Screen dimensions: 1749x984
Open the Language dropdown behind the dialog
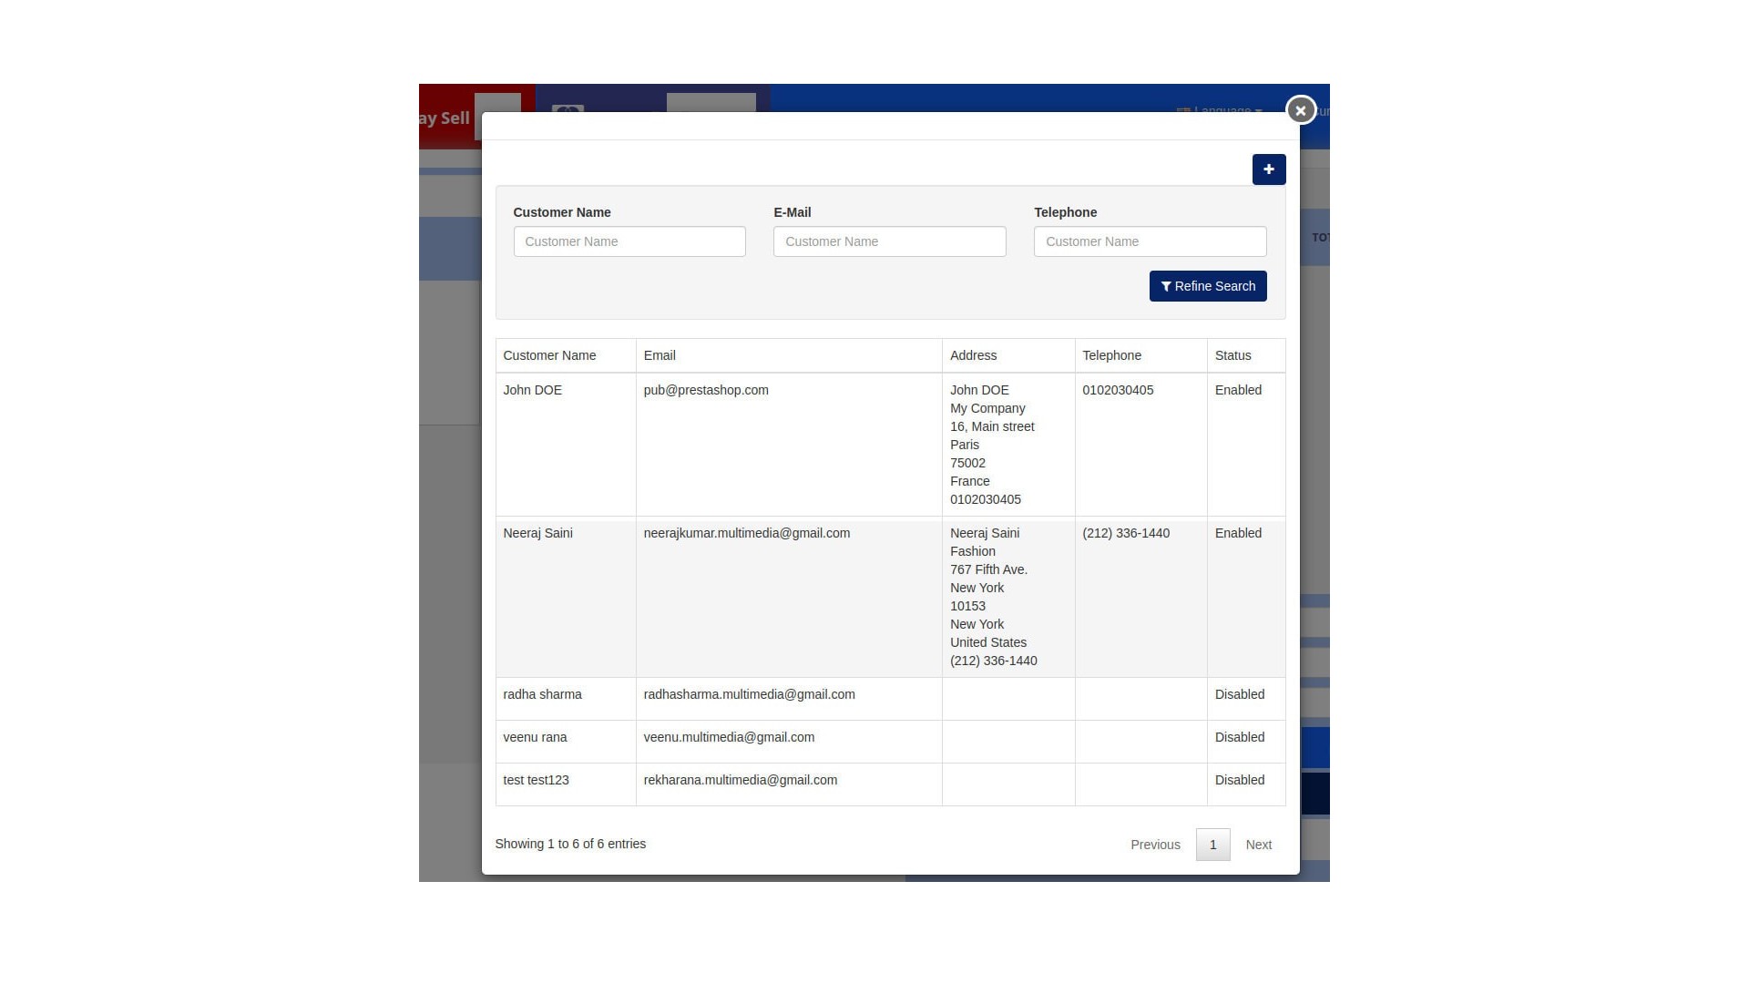pyautogui.click(x=1222, y=108)
